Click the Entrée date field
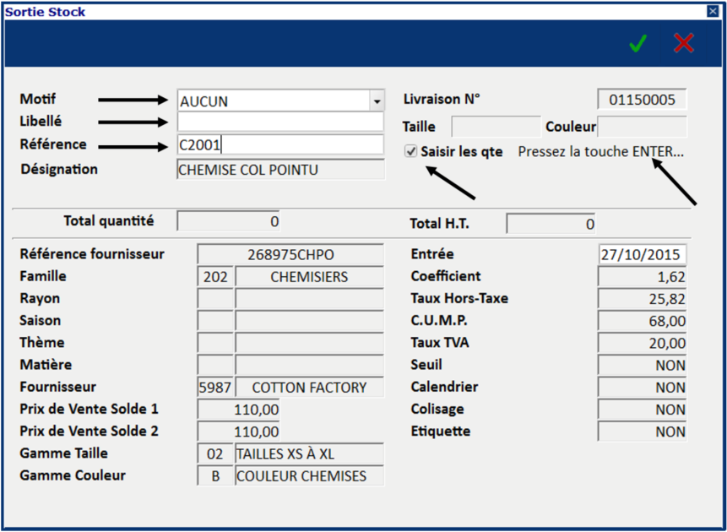727x532 pixels. tap(642, 254)
